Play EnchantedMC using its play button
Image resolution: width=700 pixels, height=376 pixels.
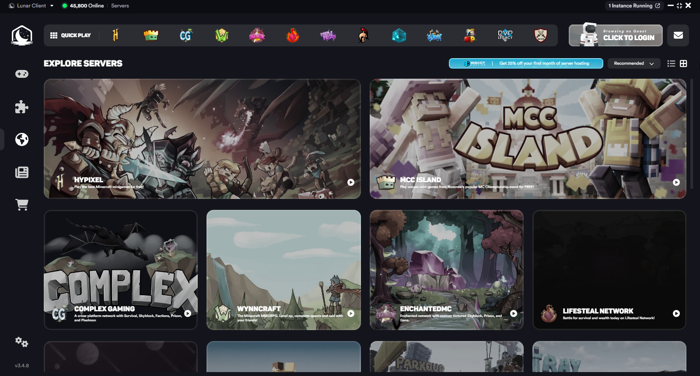514,313
